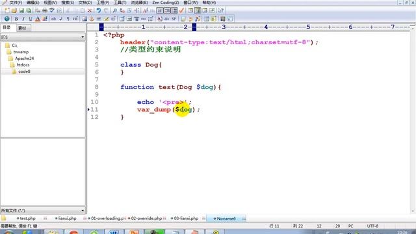
Task: Switch to the 目录 panel tab
Action: 7,27
